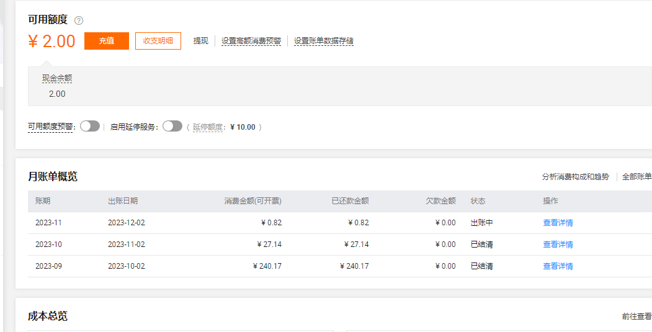View details for the 2023-11 bill

point(558,223)
